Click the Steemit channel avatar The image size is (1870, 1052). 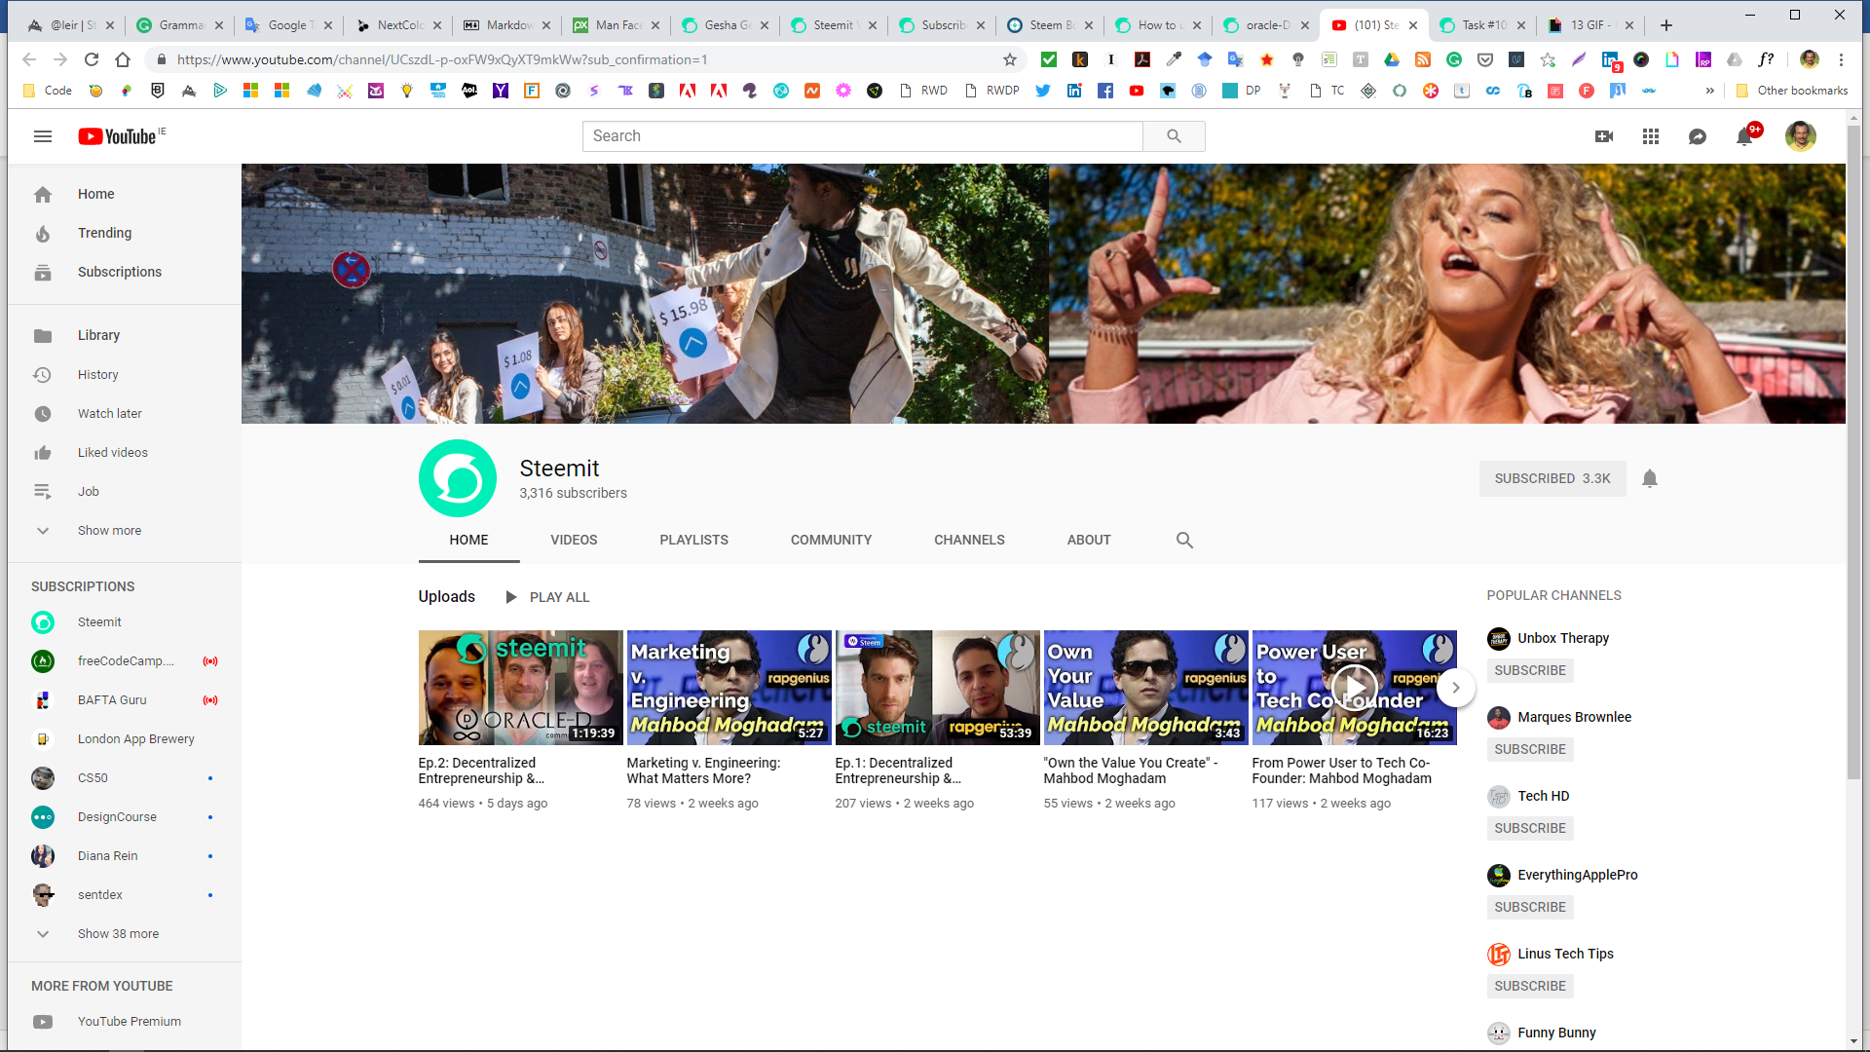click(x=458, y=478)
